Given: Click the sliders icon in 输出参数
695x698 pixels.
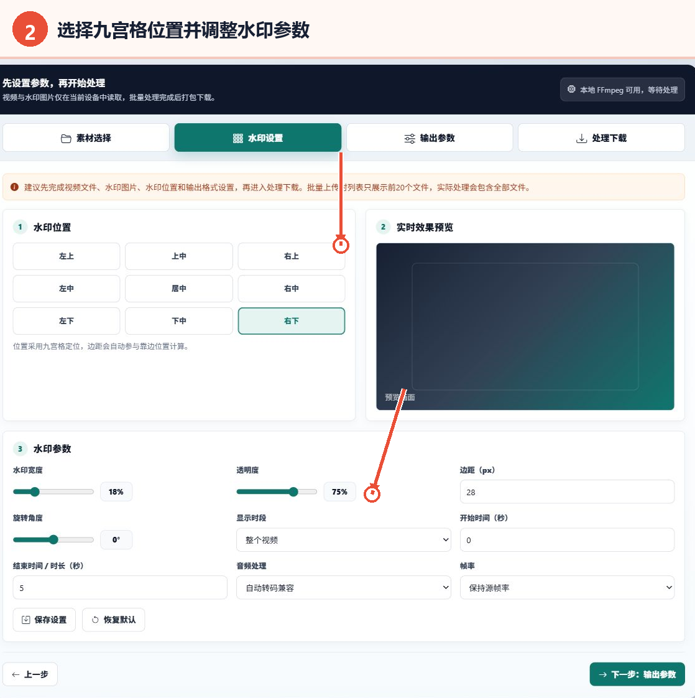Looking at the screenshot, I should tap(410, 139).
